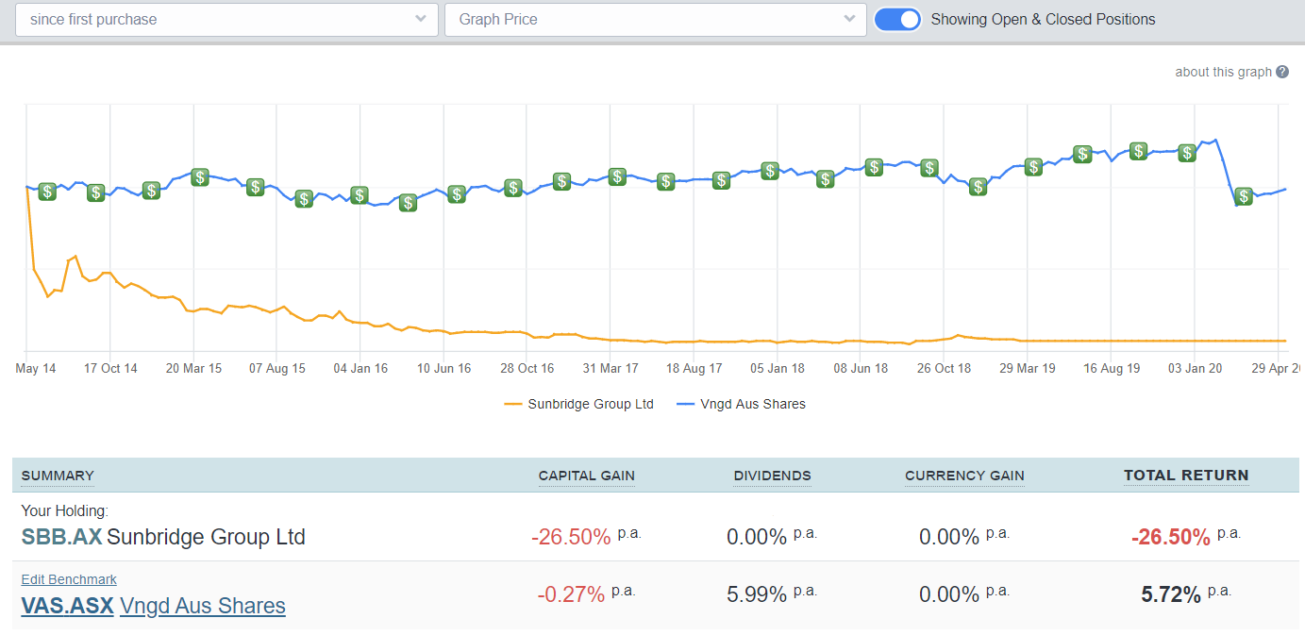Toggle the Vngd Aus Shares legend entry

[742, 404]
